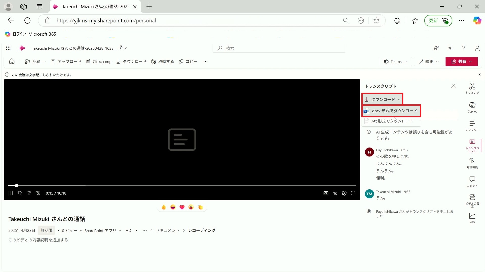Viewport: 485px width, 272px height.
Task: Open the Comments (コメント) panel
Action: 472,182
